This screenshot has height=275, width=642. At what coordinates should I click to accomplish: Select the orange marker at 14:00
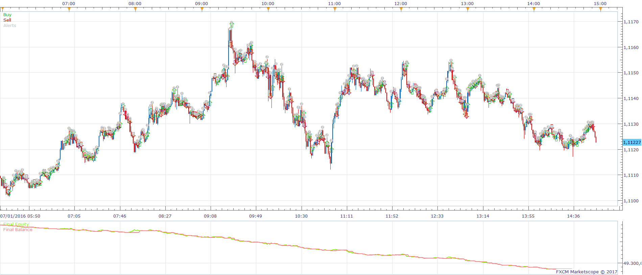[534, 9]
